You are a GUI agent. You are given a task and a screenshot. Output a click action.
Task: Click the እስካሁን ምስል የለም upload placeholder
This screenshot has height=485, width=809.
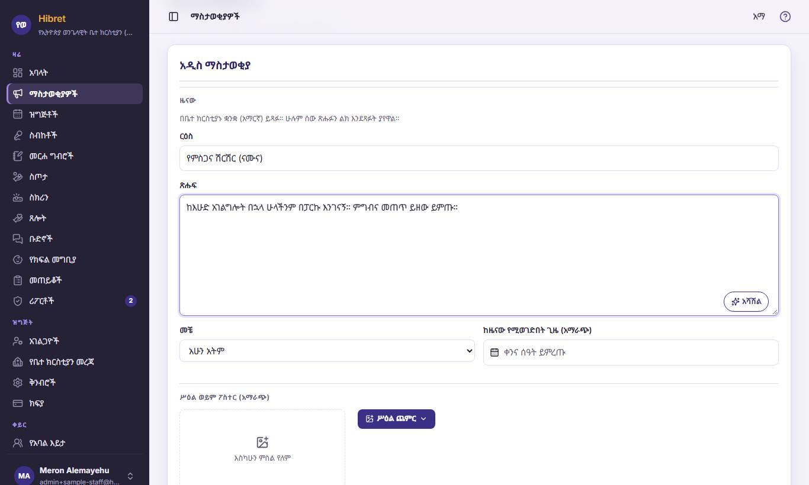click(x=262, y=448)
